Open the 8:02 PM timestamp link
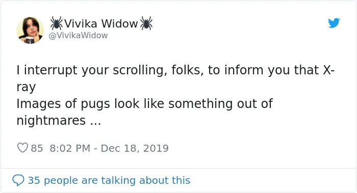Screen dimensions: 357x193 [x=70, y=148]
